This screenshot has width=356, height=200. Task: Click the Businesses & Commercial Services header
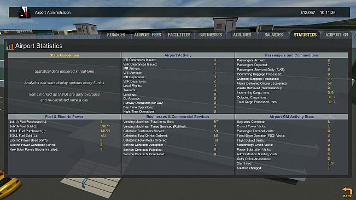(178, 116)
